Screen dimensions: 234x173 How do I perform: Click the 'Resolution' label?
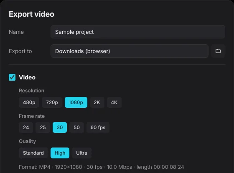coord(31,91)
